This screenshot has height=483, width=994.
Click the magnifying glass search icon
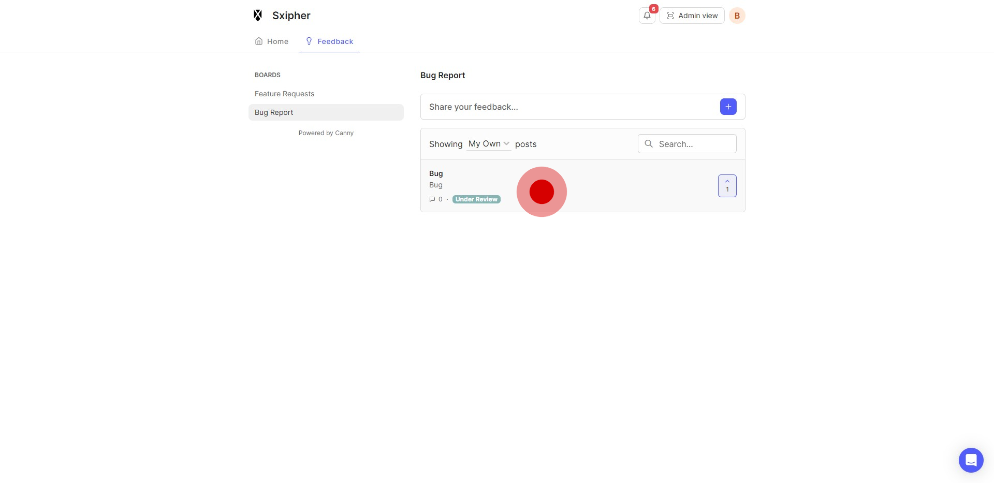click(x=649, y=144)
